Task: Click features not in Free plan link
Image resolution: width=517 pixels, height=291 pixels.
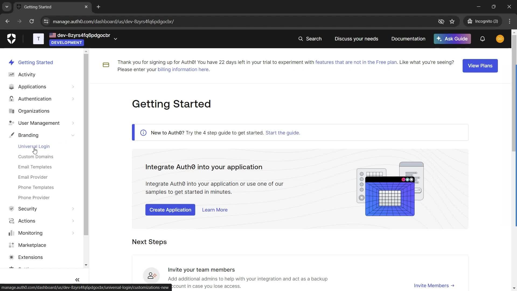Action: tap(356, 62)
